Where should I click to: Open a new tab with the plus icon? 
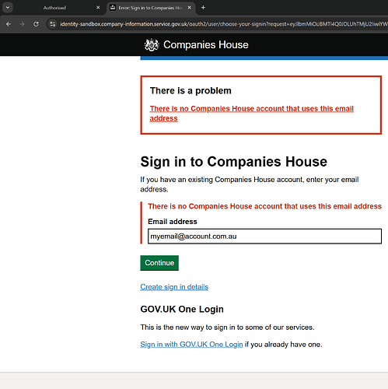coord(203,8)
